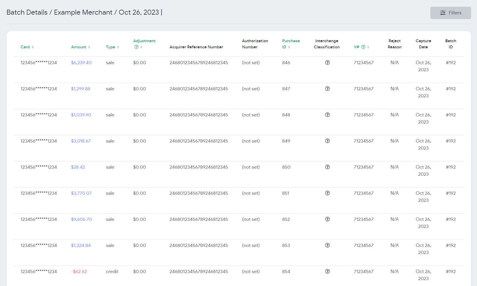Viewport: 477px width, 286px height.
Task: Click interchange help icon for purchase 848
Action: tap(327, 115)
